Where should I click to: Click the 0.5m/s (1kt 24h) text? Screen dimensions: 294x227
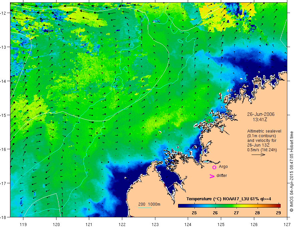(x=262, y=150)
